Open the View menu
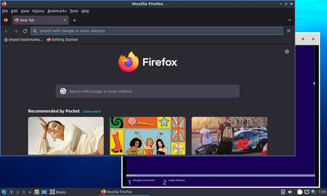Image resolution: width=327 pixels, height=196 pixels. (x=25, y=11)
